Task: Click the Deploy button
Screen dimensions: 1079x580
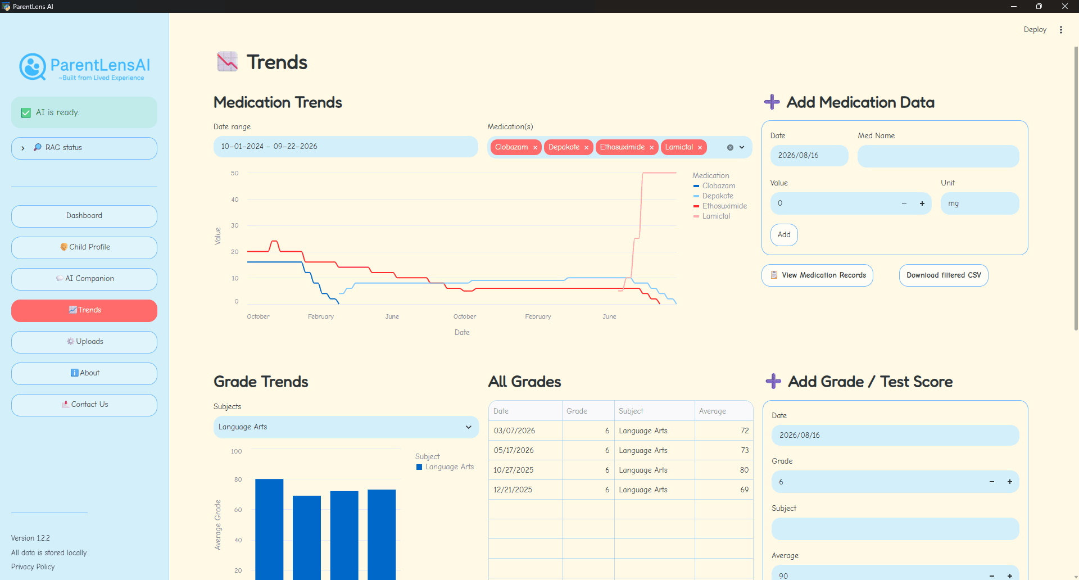Action: (1035, 30)
